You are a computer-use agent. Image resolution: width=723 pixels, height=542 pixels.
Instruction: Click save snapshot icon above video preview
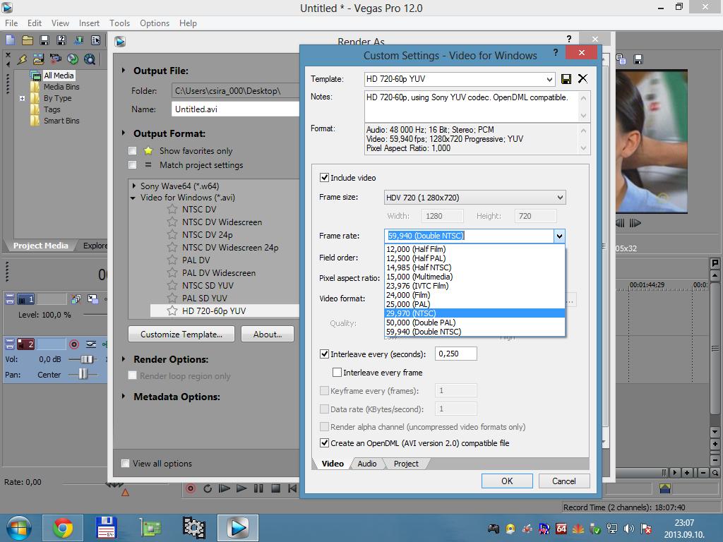pos(638,59)
